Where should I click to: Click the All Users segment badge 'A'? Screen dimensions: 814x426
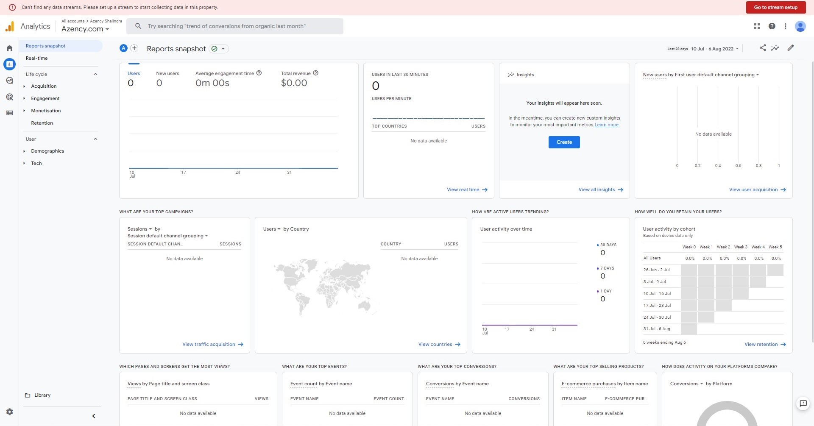point(123,48)
